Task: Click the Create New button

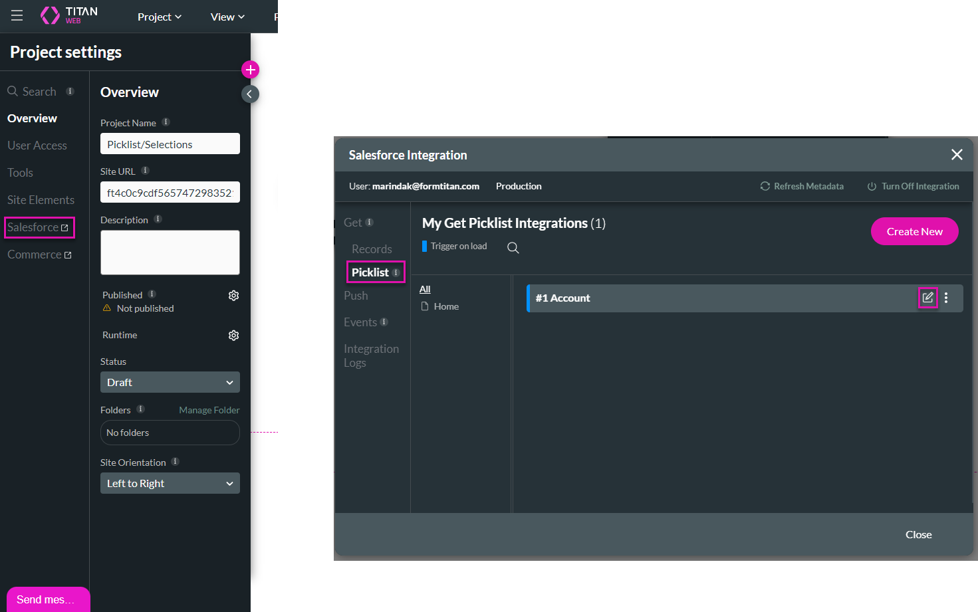Action: (914, 231)
